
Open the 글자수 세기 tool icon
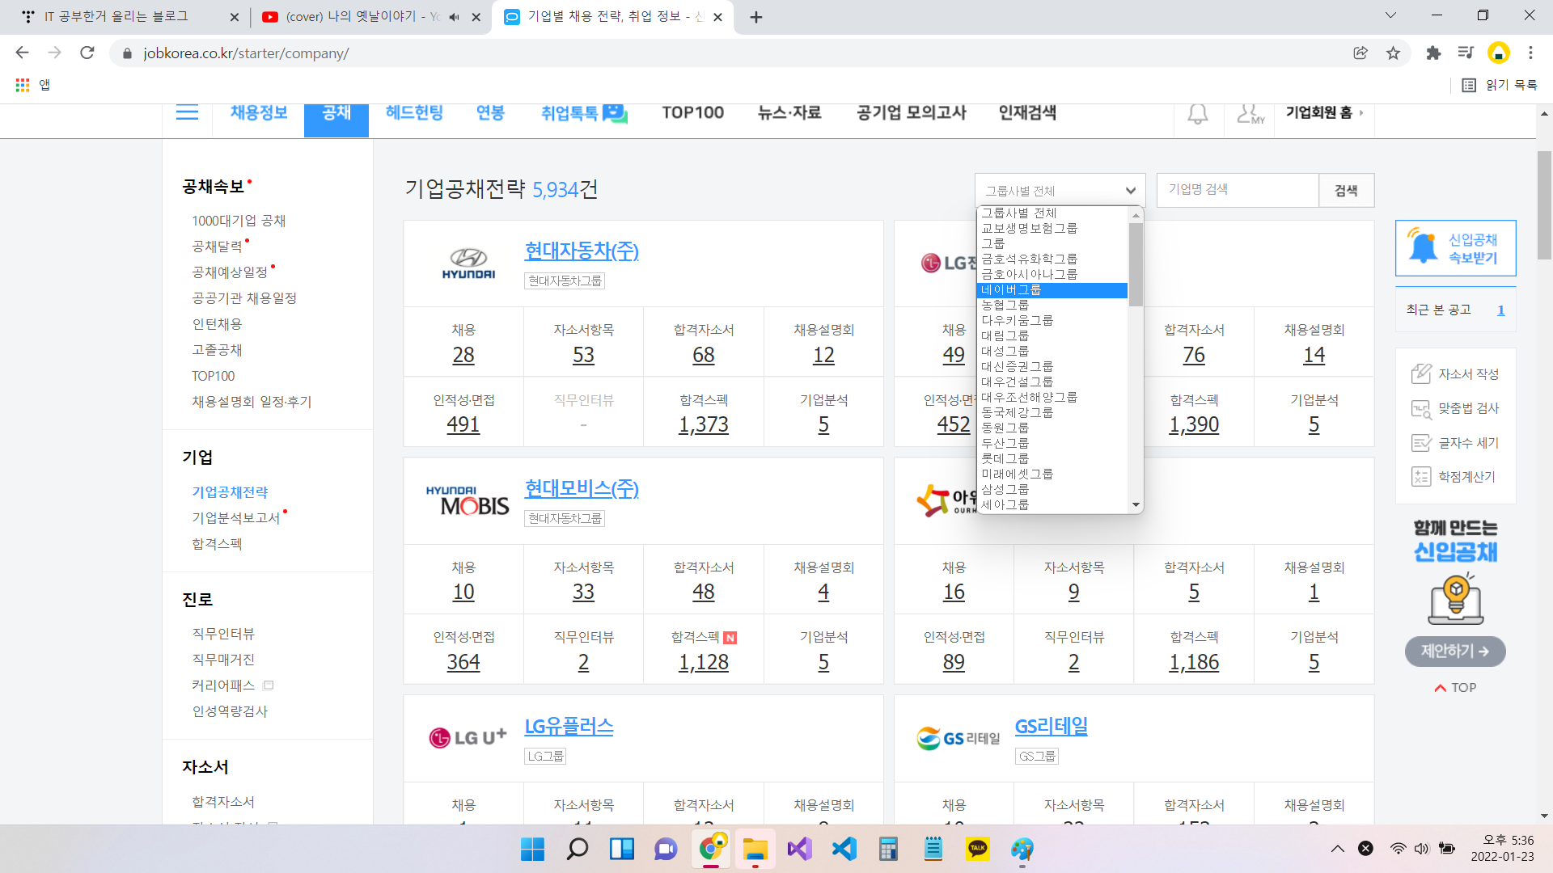pyautogui.click(x=1420, y=443)
